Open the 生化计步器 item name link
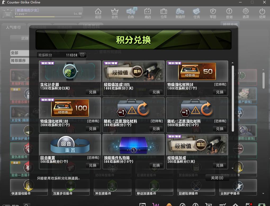Viewport: 270px width, 206px height. coord(49,84)
